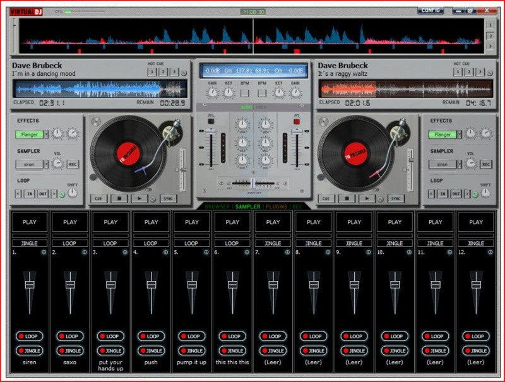
Task: Switch mixer to VIDEO tab
Action: tap(261, 107)
